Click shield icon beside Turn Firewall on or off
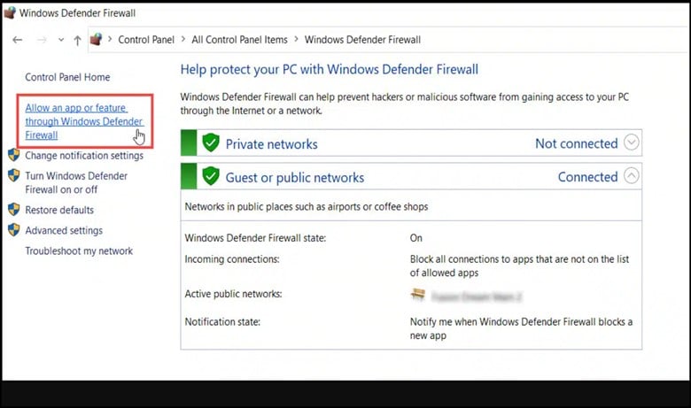The height and width of the screenshot is (408, 691). [14, 175]
